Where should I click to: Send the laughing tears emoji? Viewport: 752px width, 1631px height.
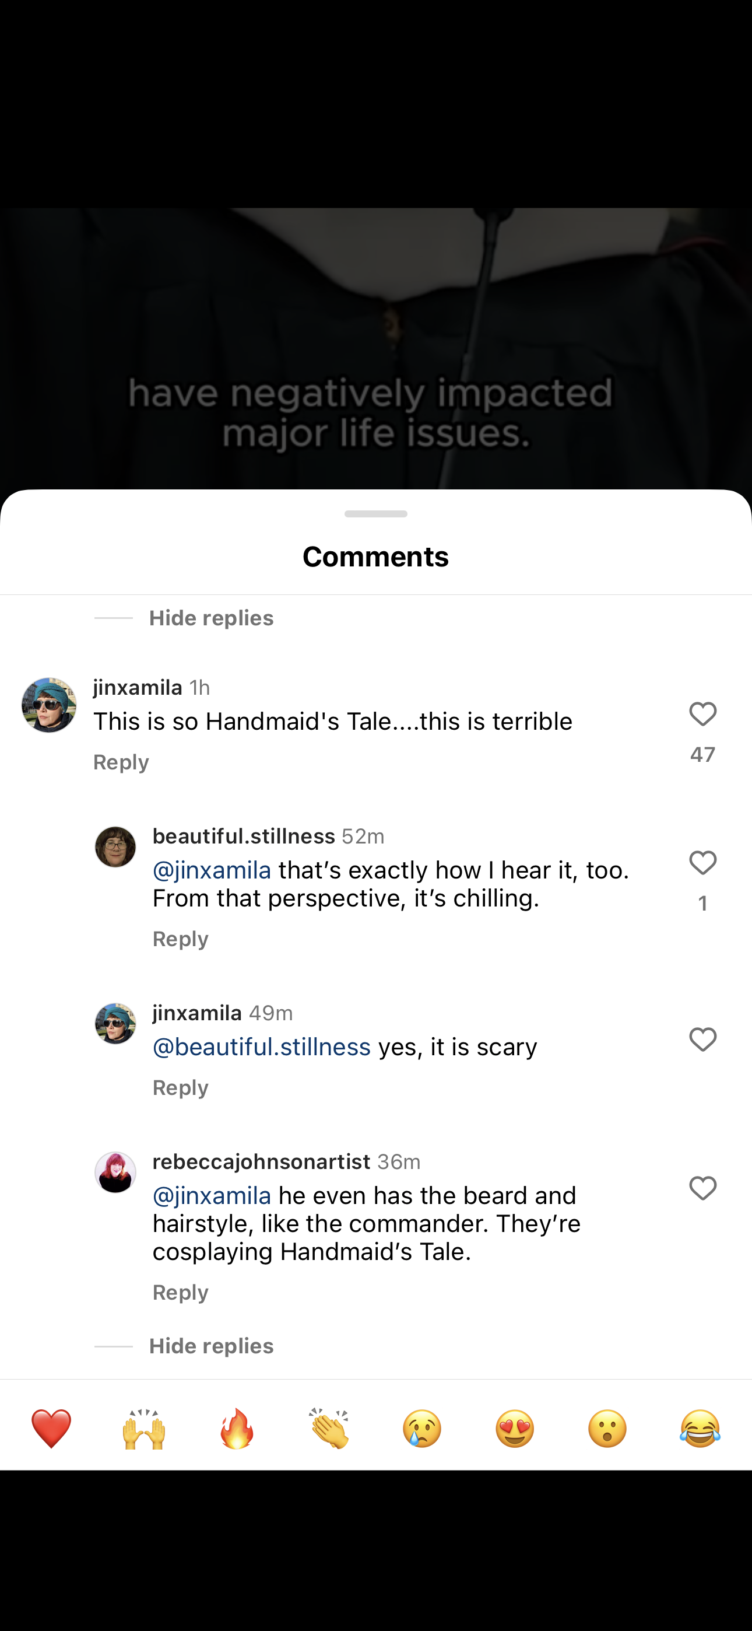[x=700, y=1429]
